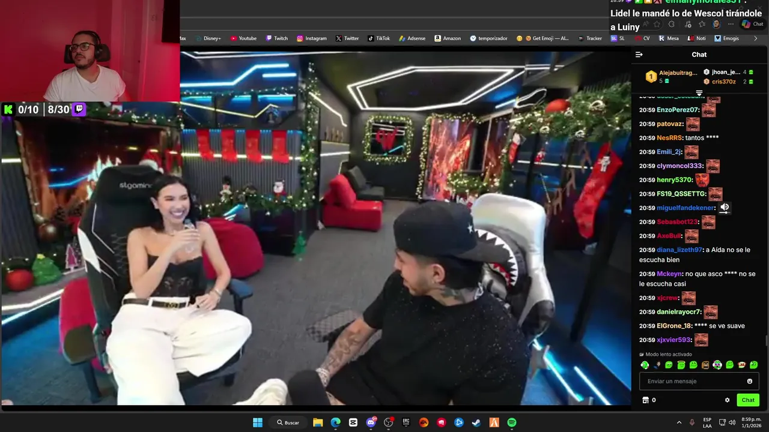
Task: Open the CV bookmark
Action: tap(642, 38)
